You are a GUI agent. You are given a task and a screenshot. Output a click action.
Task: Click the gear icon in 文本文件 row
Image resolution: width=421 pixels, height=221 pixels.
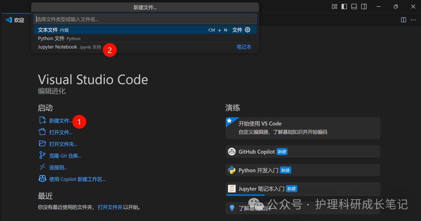248,30
